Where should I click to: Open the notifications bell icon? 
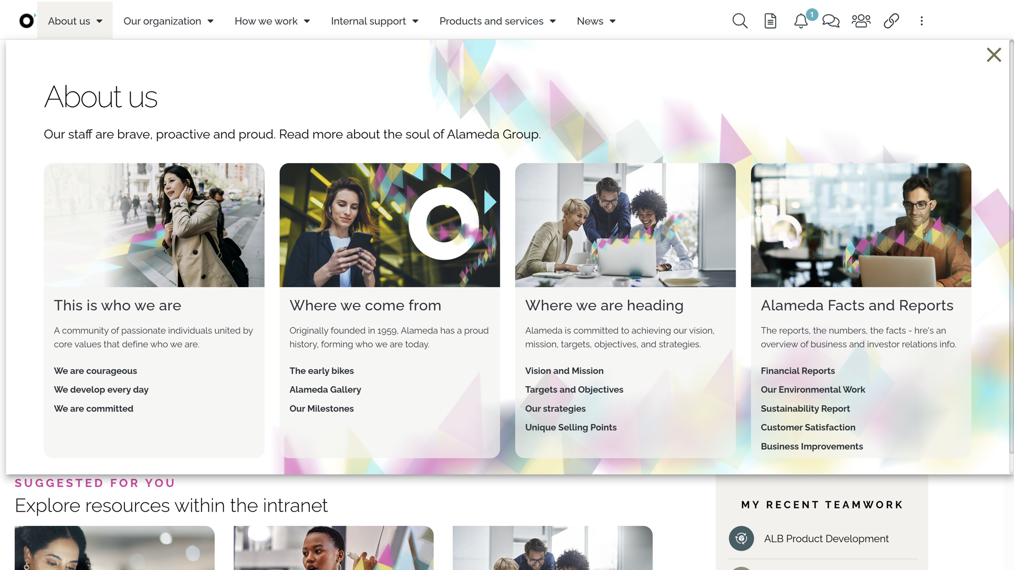tap(800, 22)
